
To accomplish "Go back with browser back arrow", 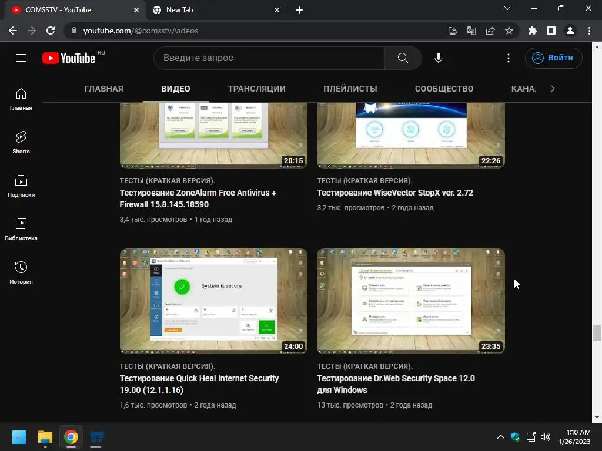I will coord(13,31).
